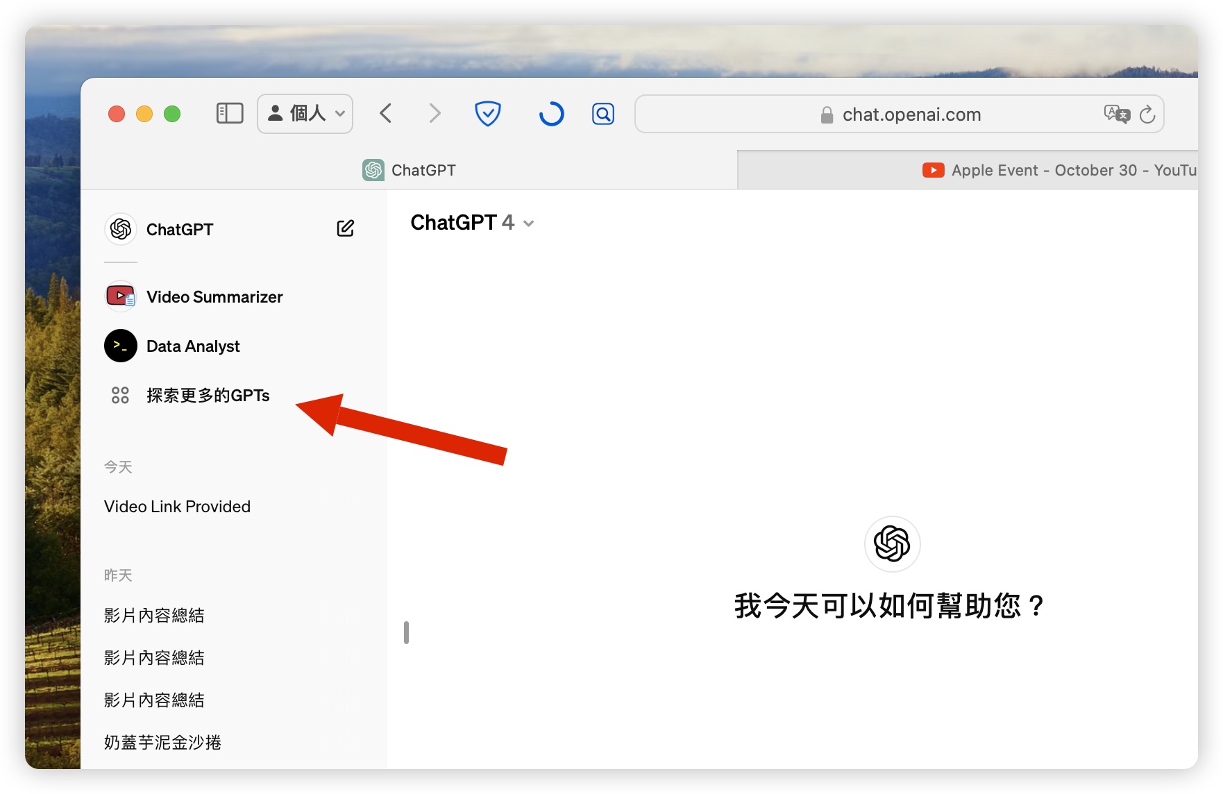This screenshot has height=794, width=1223.
Task: Click the green fullscreen window button
Action: point(172,114)
